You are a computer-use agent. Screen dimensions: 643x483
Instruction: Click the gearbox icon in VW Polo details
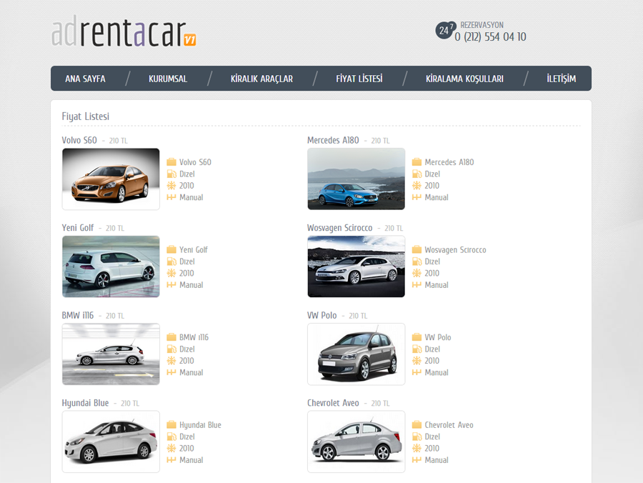click(x=417, y=373)
